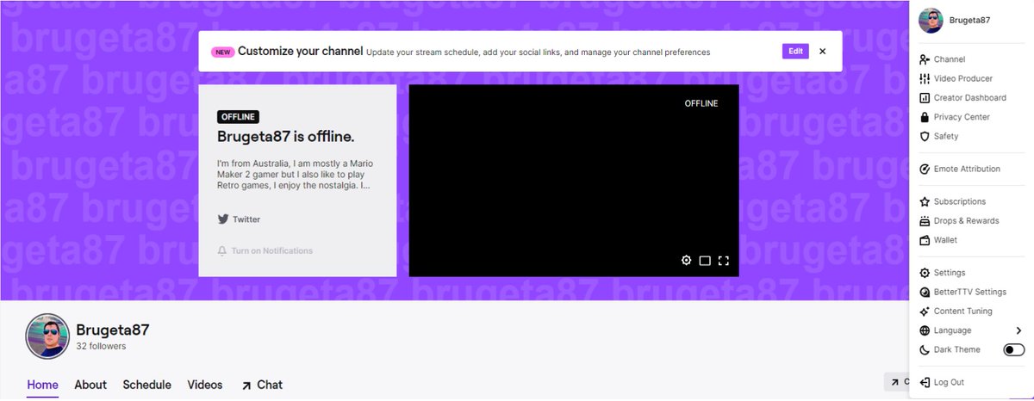Click the channel profile picture
Viewport: 1034px width, 401px height.
(x=47, y=336)
